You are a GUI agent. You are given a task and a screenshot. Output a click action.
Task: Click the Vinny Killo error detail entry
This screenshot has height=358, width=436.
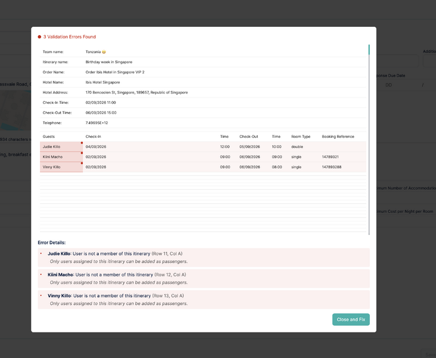click(x=203, y=300)
